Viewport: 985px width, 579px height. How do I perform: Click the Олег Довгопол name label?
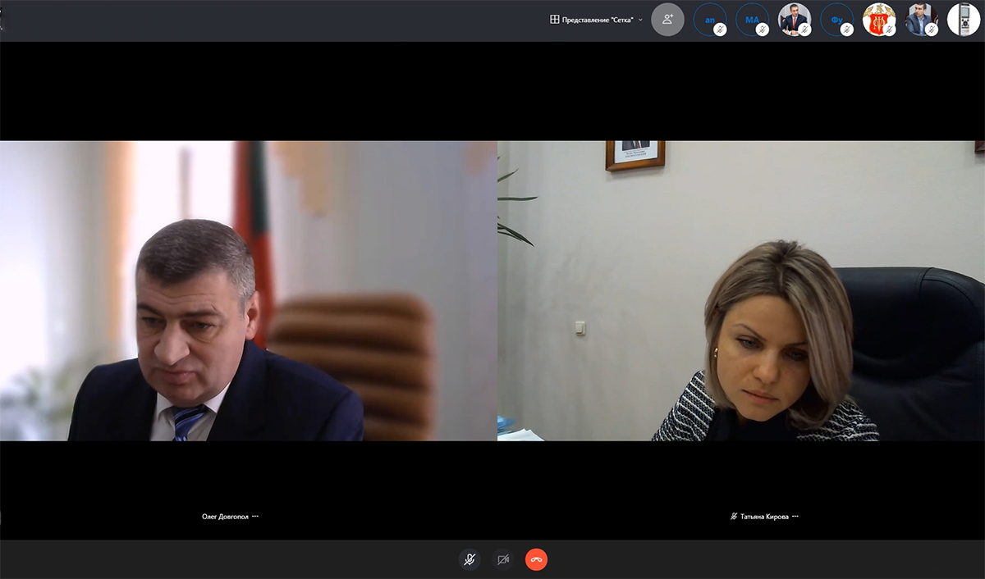225,517
